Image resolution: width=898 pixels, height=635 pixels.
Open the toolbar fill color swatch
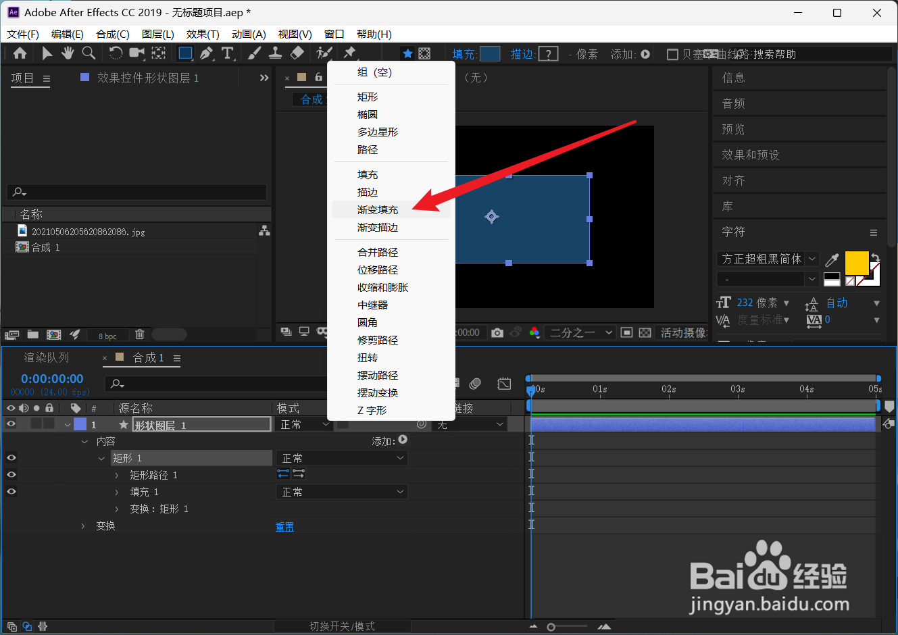pos(490,54)
